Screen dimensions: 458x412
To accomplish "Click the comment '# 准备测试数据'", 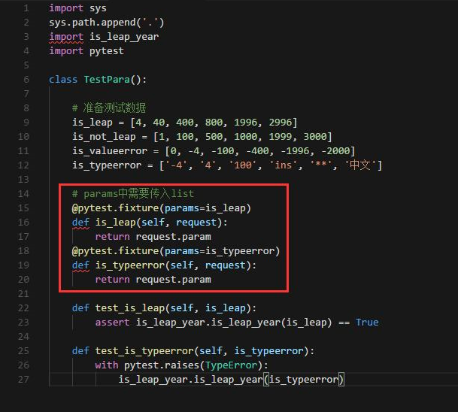I will (x=109, y=108).
